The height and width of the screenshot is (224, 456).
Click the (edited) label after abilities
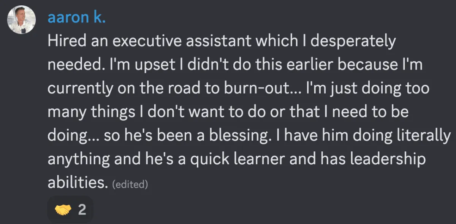click(x=130, y=185)
